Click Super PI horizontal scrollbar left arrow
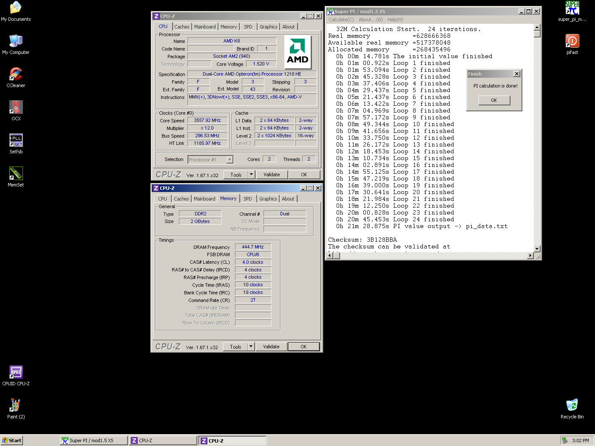 tap(330, 256)
